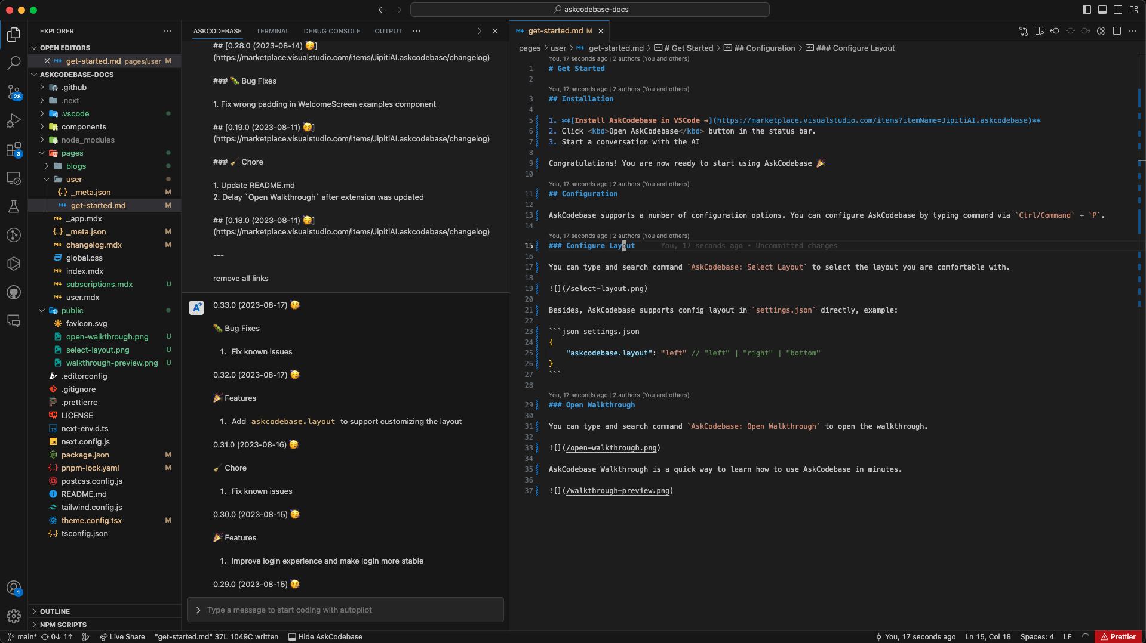Expand the OUTLINE section
The width and height of the screenshot is (1146, 643).
pyautogui.click(x=55, y=611)
